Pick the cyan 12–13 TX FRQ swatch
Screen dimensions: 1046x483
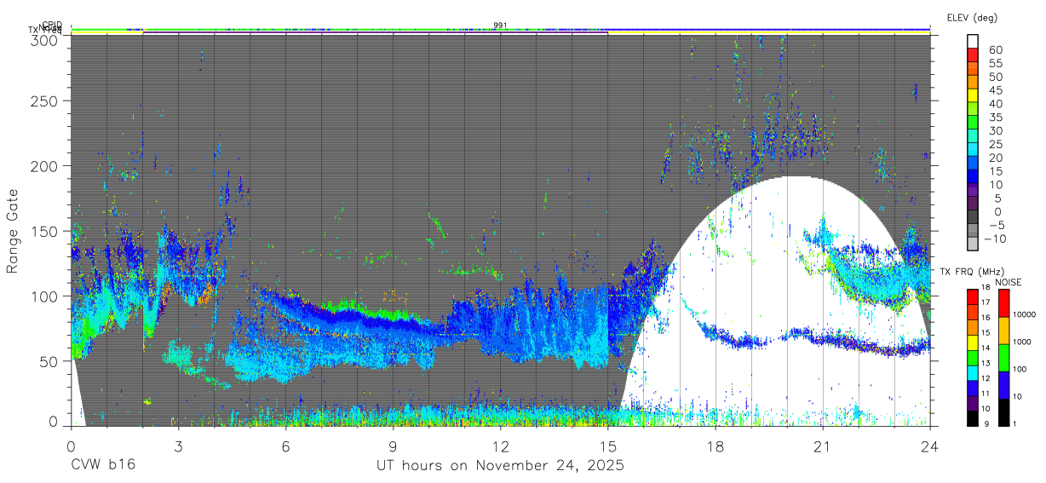(x=974, y=372)
